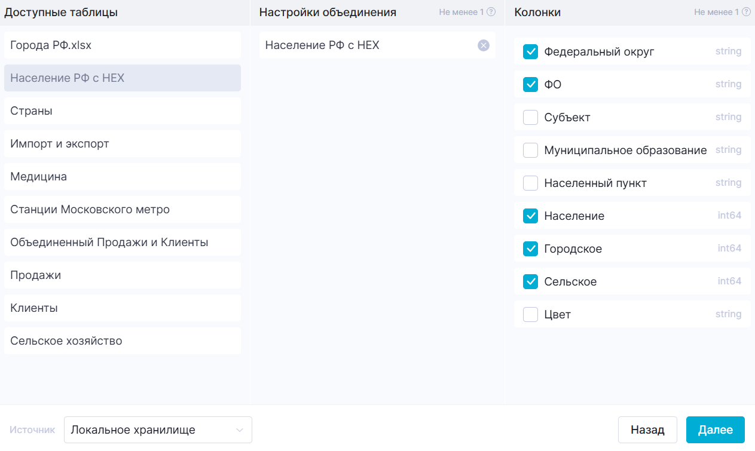The image size is (755, 451).
Task: Pick Станции Московского метро table
Action: 122,210
